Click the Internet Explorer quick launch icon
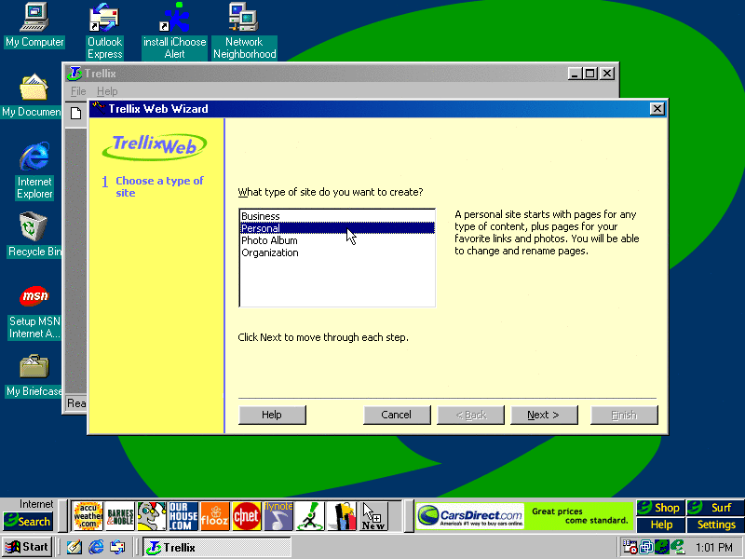Image resolution: width=745 pixels, height=559 pixels. [x=96, y=547]
